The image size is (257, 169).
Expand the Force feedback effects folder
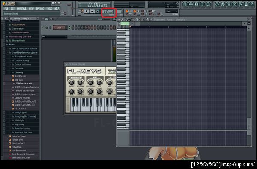pyautogui.click(x=24, y=48)
